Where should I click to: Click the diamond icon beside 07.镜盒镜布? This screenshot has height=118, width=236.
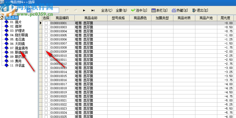coord(7,48)
